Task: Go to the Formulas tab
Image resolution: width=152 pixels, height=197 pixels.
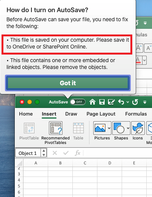Action: (x=136, y=114)
